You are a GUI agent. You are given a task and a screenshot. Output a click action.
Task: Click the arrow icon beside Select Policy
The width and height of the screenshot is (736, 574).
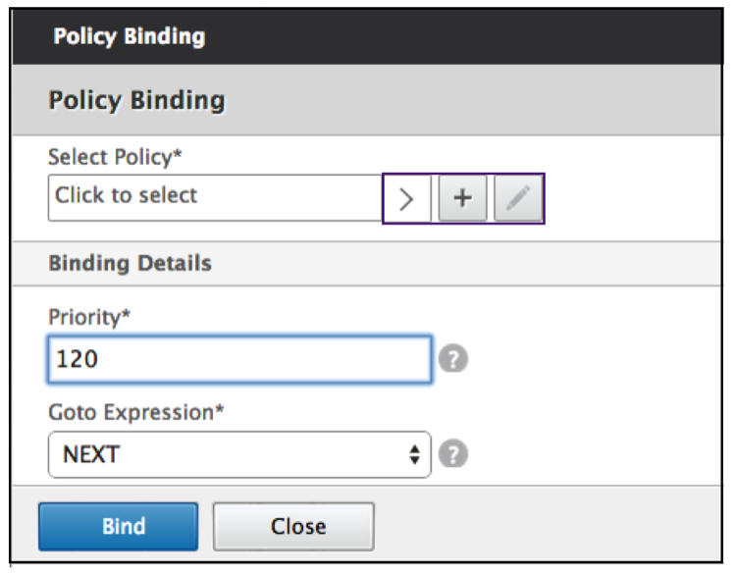[407, 199]
